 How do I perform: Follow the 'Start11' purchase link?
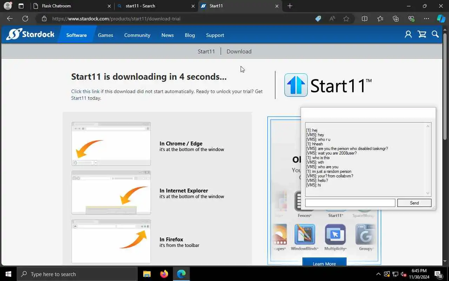(79, 98)
